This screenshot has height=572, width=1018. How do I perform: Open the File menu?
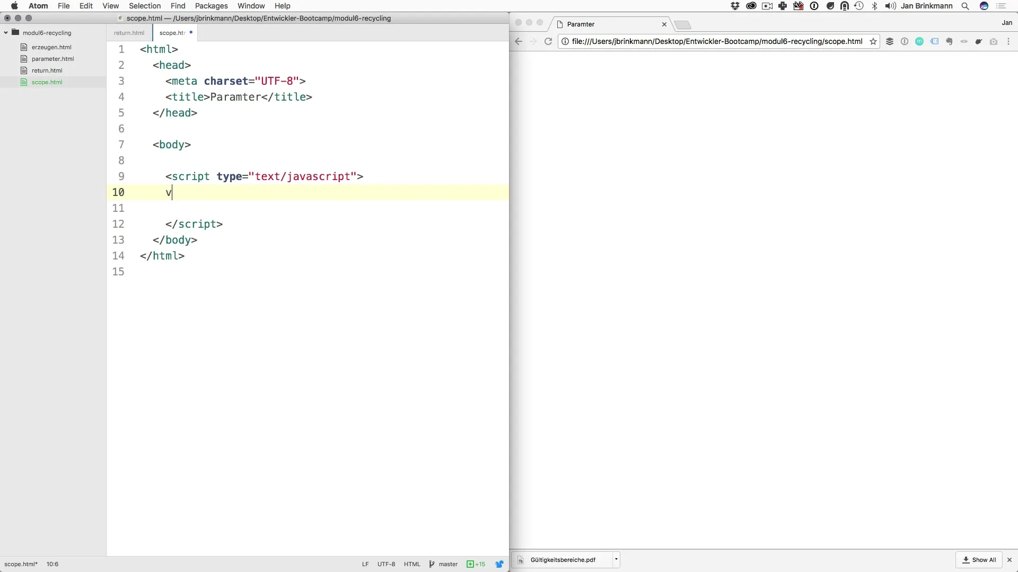coord(64,6)
